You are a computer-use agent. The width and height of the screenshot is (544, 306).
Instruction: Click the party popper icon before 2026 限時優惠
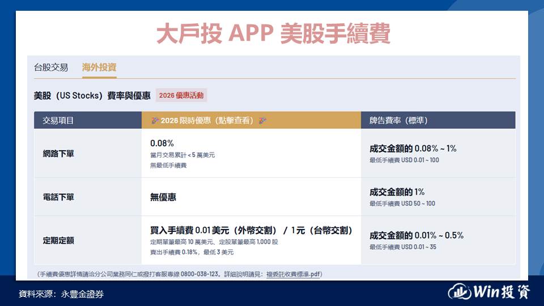tap(155, 120)
